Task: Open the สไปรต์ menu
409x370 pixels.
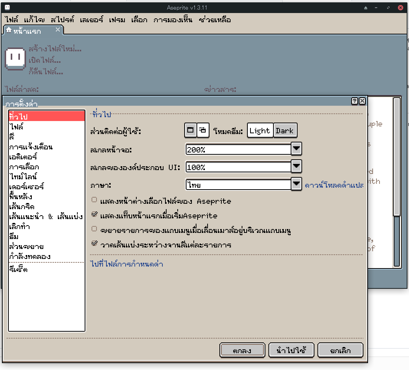Action: coord(62,20)
